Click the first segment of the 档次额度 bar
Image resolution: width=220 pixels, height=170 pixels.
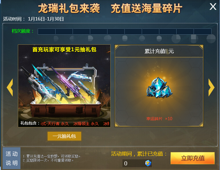click(47, 31)
